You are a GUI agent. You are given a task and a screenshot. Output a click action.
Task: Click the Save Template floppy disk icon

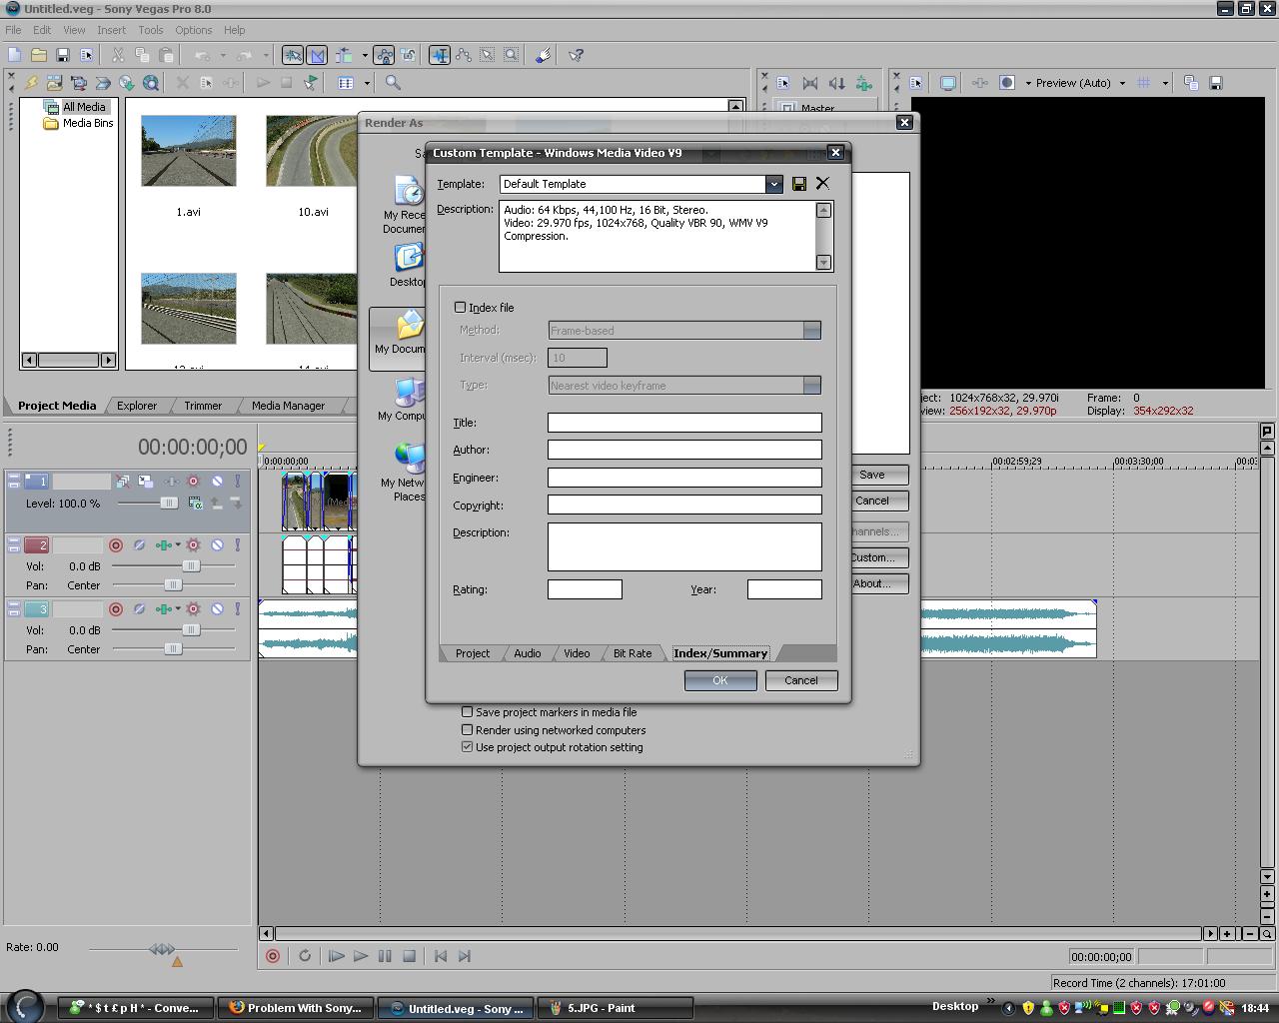pos(798,184)
